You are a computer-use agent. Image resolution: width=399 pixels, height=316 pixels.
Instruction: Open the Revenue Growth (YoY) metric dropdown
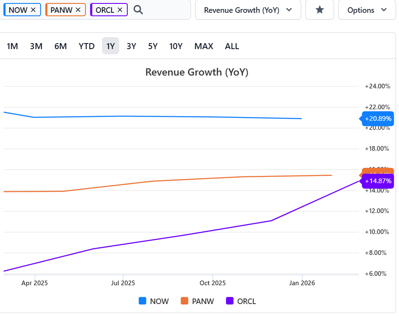(248, 10)
